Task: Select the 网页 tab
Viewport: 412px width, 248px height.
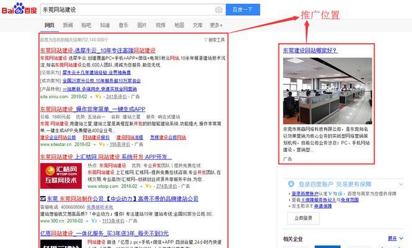Action: pyautogui.click(x=49, y=25)
